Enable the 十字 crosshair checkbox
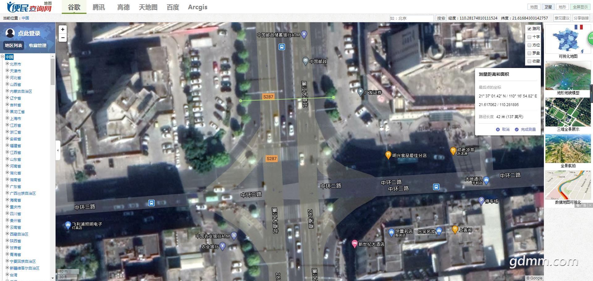Screen dimensions: 593x281 tap(529, 37)
